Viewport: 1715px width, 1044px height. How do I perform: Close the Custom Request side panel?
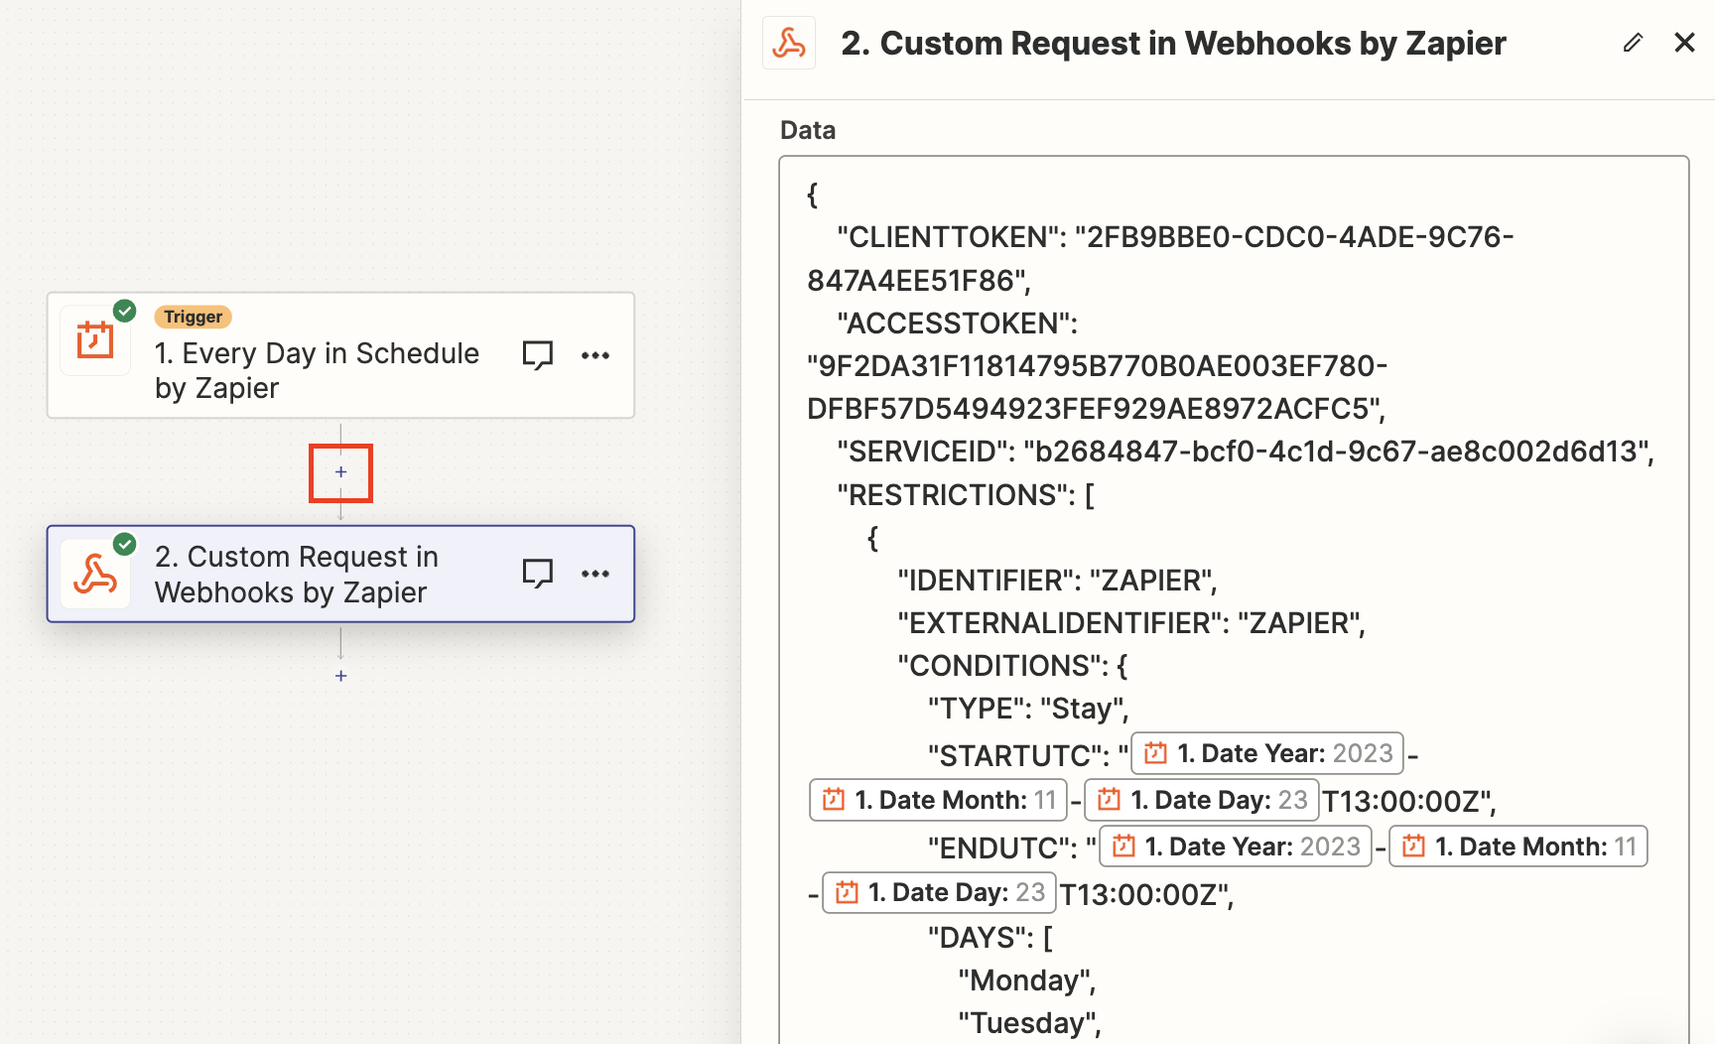point(1684,43)
